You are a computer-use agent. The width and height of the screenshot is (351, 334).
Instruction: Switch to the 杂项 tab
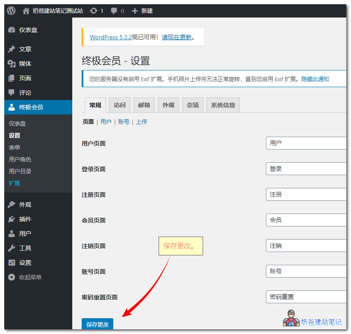pyautogui.click(x=193, y=105)
